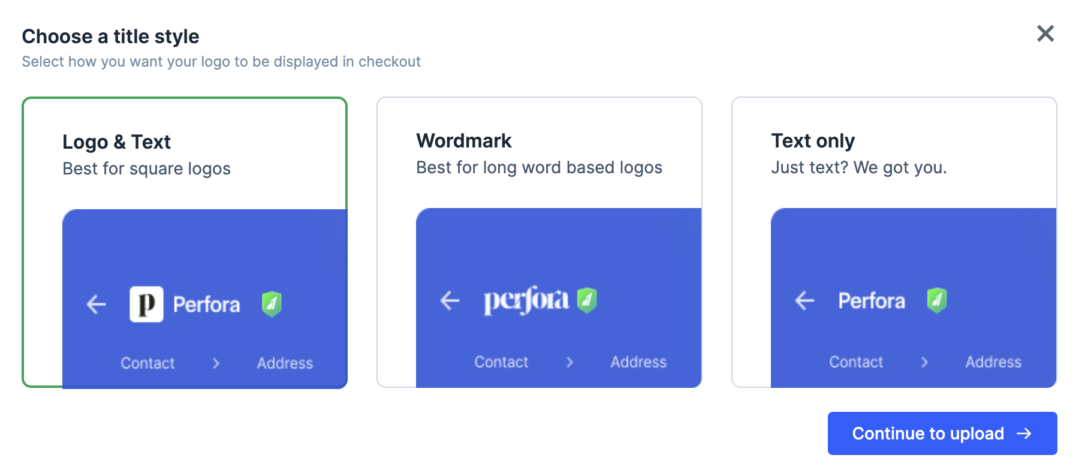Image resolution: width=1079 pixels, height=476 pixels.
Task: Click Address step in Logo & Text preview
Action: (285, 363)
